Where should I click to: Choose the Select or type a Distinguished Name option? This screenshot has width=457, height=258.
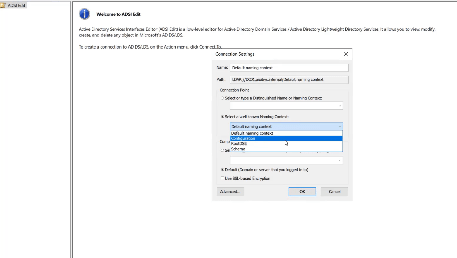tap(222, 98)
